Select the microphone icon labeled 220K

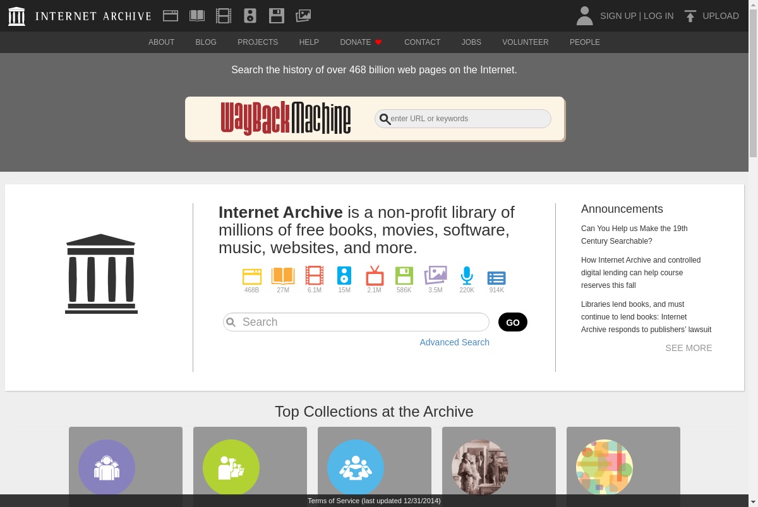(x=467, y=276)
